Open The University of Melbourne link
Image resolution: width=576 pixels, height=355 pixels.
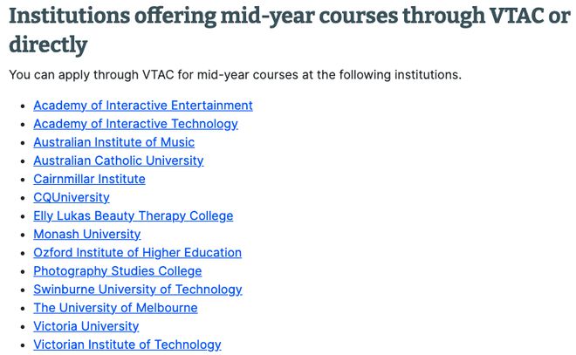click(115, 308)
